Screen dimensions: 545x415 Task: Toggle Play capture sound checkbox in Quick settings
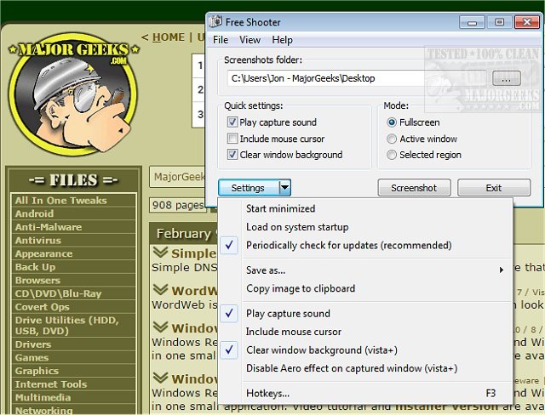point(232,122)
